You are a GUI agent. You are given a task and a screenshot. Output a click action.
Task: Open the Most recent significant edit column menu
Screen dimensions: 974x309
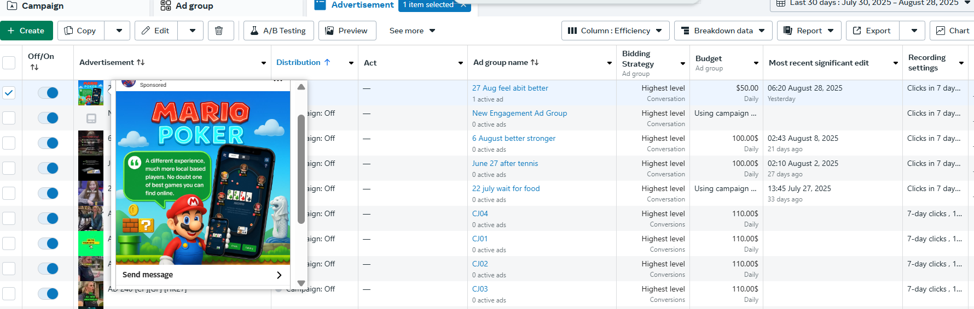pyautogui.click(x=896, y=63)
